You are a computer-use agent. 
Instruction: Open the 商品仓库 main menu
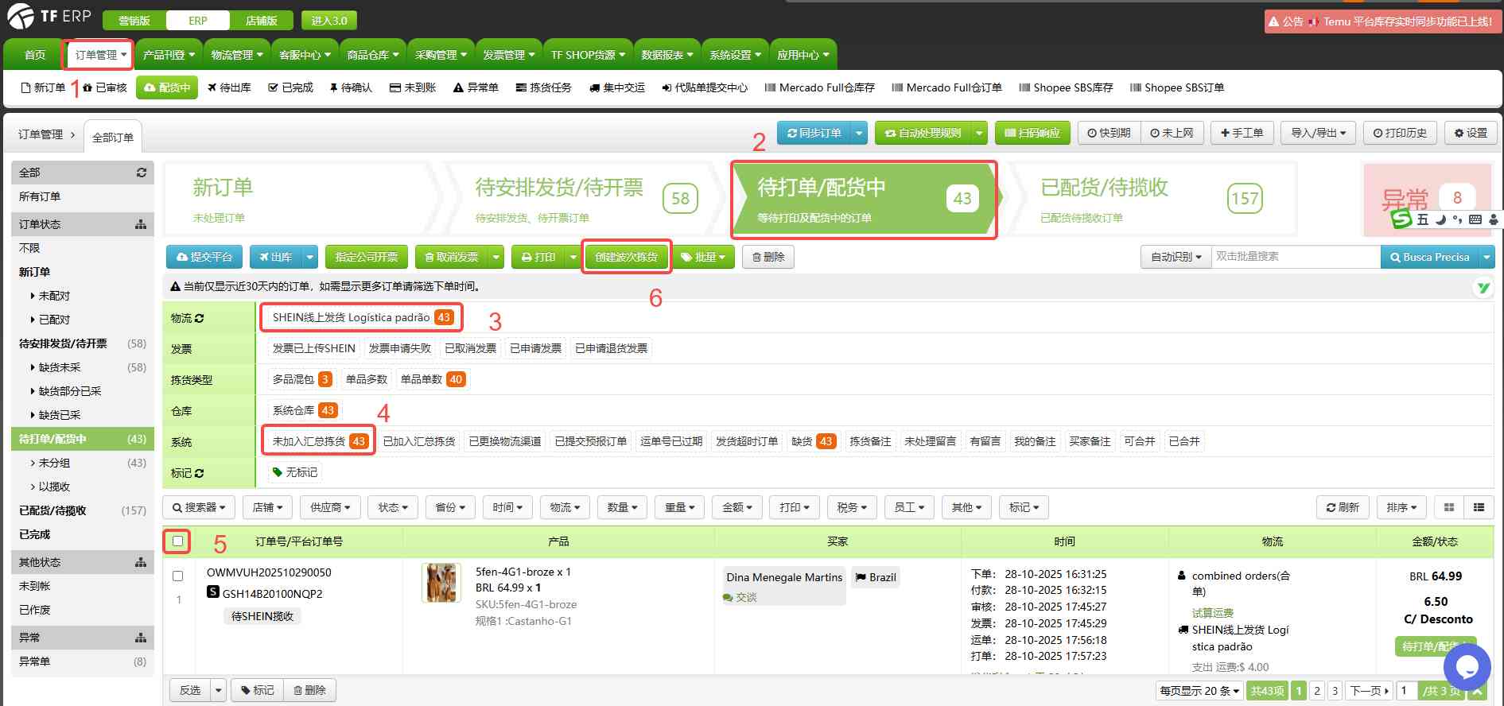click(372, 55)
